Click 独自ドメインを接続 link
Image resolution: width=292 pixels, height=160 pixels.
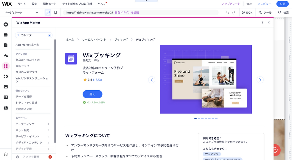tap(127, 13)
